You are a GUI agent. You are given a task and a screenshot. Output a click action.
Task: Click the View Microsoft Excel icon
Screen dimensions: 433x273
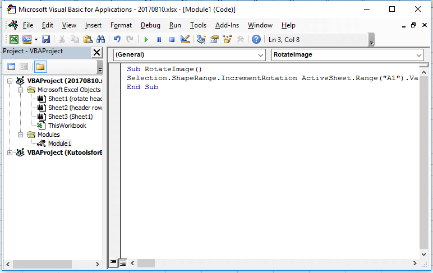[x=14, y=39]
